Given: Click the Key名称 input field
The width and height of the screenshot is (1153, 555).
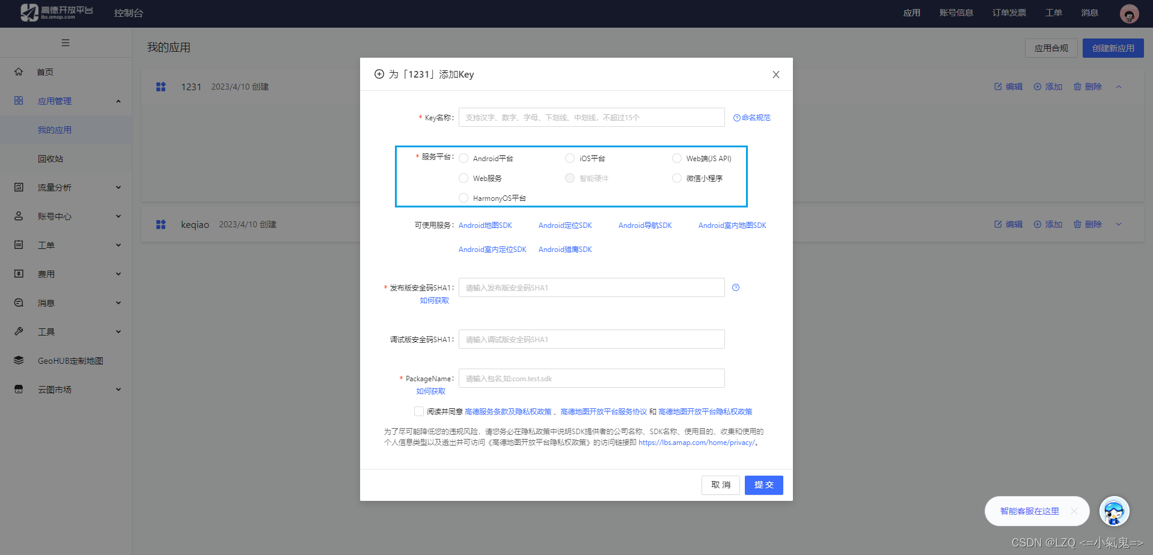Looking at the screenshot, I should click(x=592, y=117).
